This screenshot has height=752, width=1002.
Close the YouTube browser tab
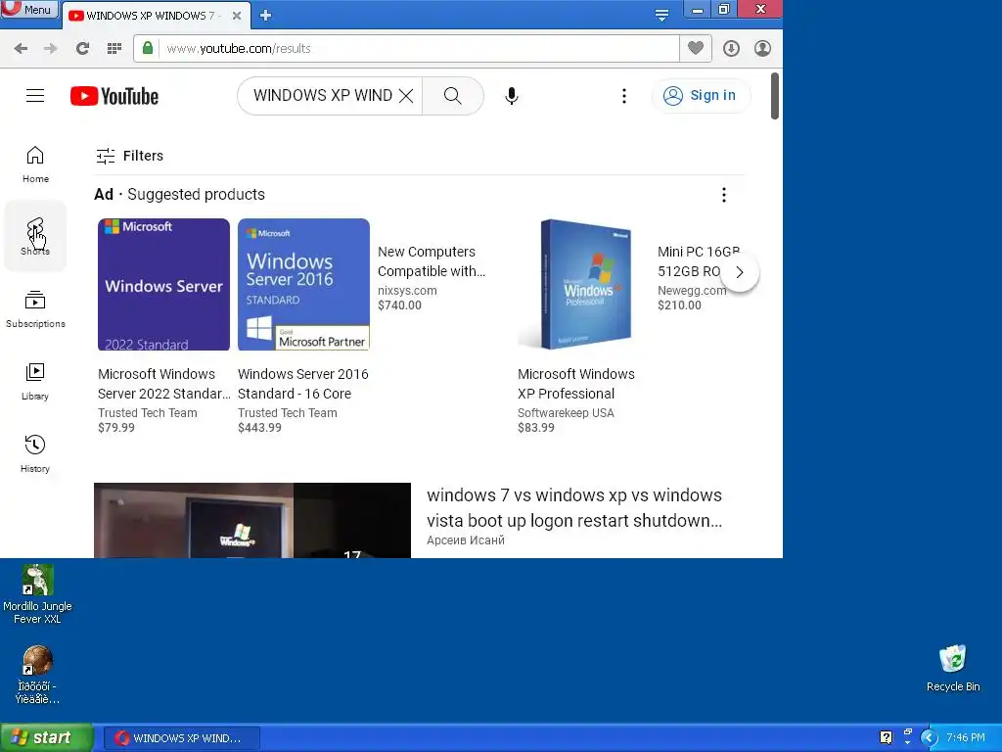click(x=237, y=16)
